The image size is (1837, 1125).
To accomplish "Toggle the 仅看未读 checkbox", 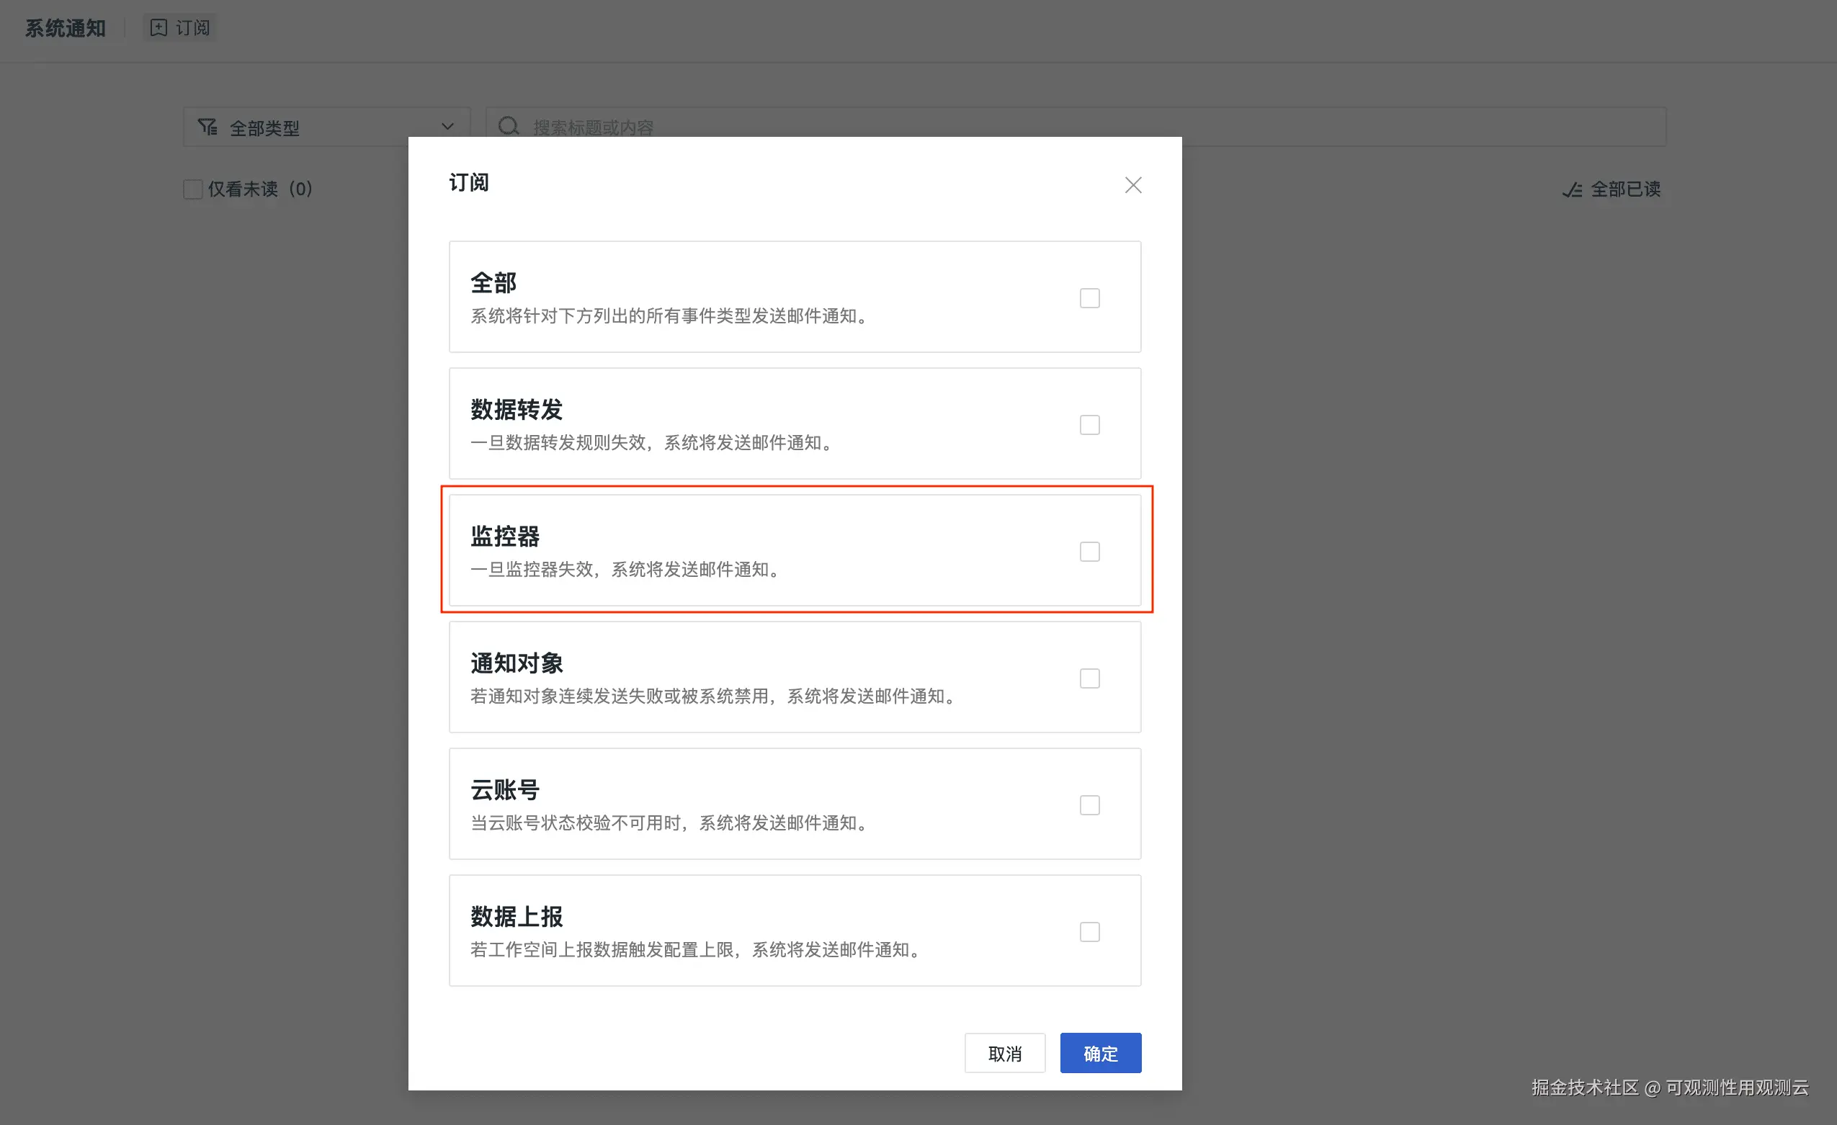I will click(193, 189).
